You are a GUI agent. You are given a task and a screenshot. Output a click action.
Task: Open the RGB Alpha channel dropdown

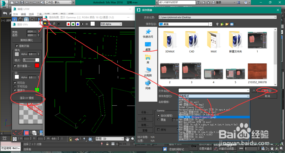111,24
